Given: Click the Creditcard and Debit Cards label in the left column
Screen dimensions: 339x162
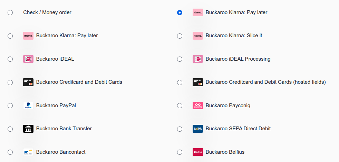Looking at the screenshot, I should [x=79, y=82].
